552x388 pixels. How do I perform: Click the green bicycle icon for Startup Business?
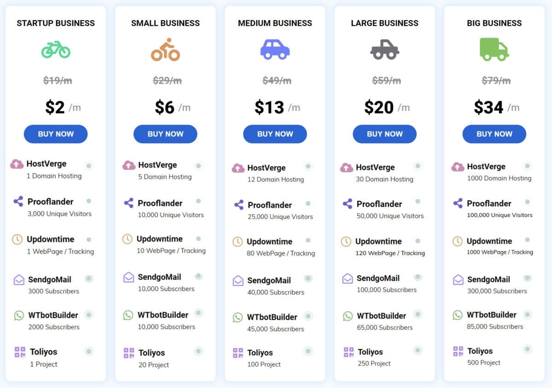pos(55,49)
